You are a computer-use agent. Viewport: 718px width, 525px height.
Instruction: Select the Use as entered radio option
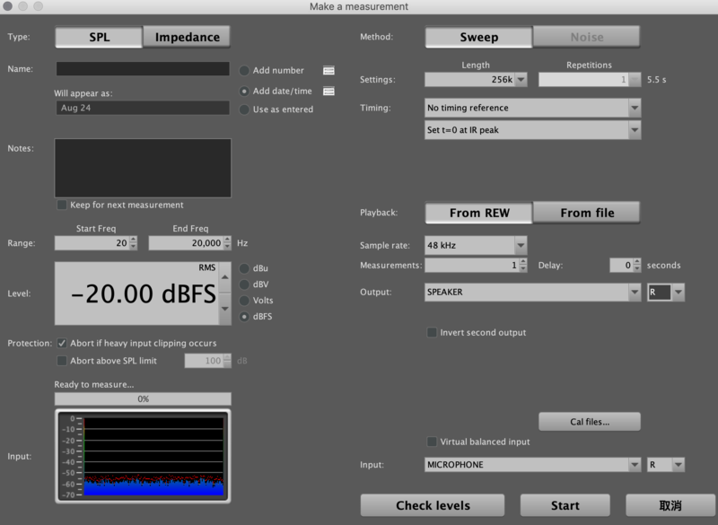244,109
